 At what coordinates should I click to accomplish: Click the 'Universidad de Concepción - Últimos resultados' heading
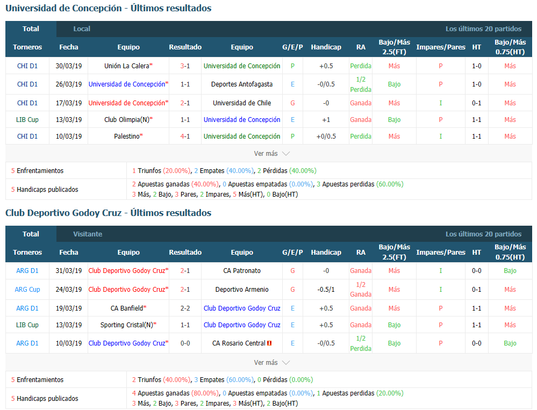pos(108,8)
